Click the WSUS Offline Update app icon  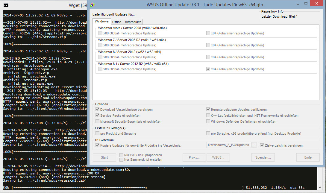coord(93,5)
